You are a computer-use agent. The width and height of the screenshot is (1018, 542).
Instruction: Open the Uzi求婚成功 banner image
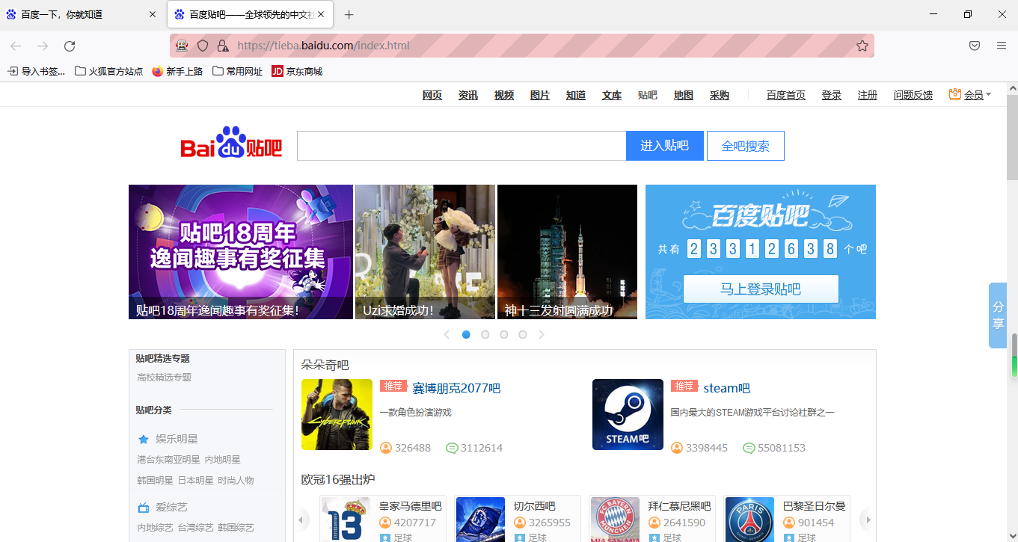(425, 252)
